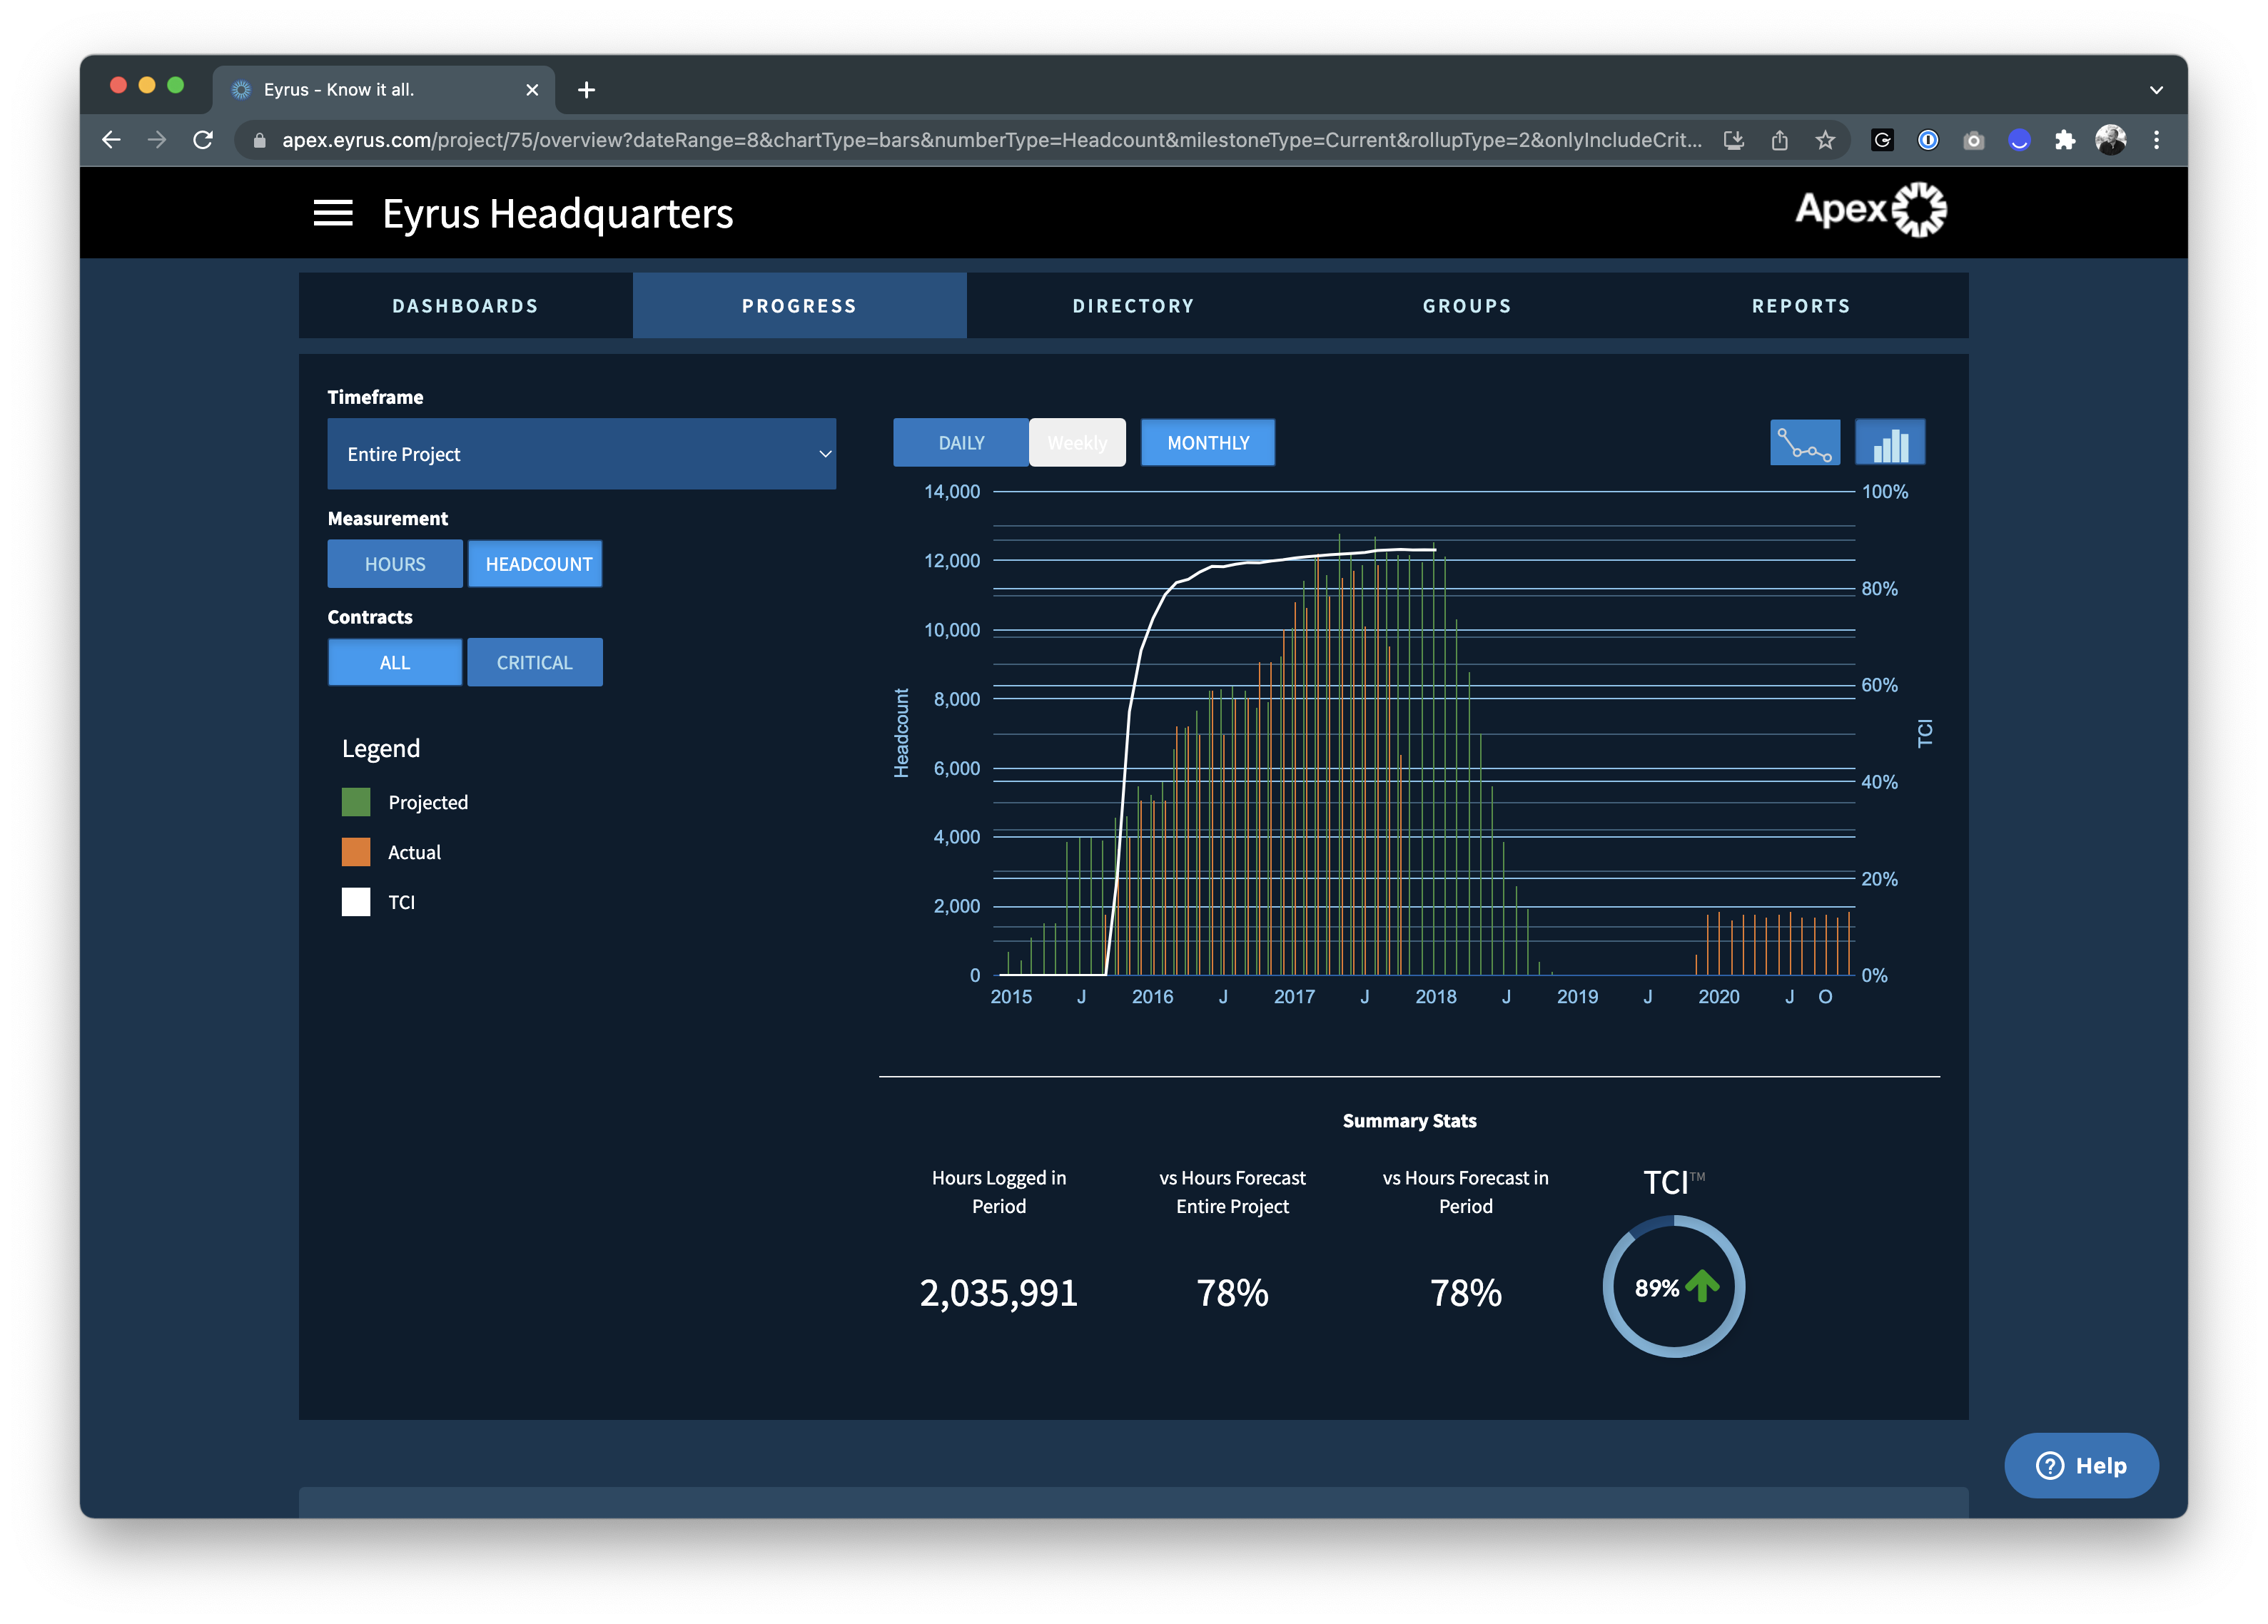The height and width of the screenshot is (1624, 2268).
Task: Open the Timeframe Entire Project dropdown
Action: pyautogui.click(x=582, y=454)
